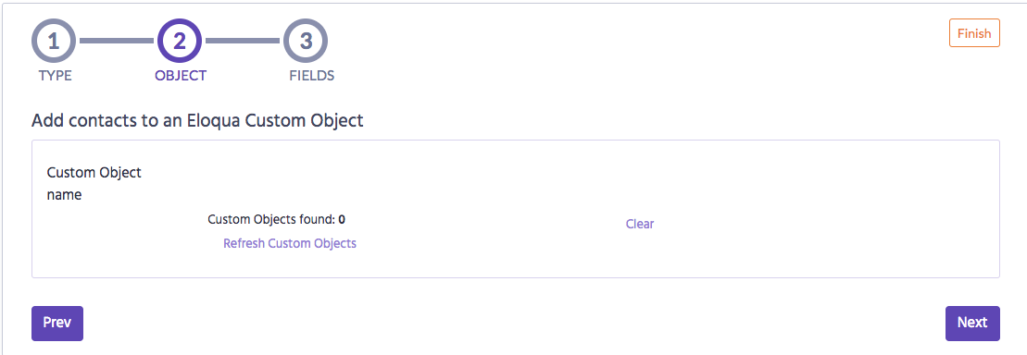Go to step 1 circle icon
Viewport: 1027px width, 355px height.
(x=54, y=42)
